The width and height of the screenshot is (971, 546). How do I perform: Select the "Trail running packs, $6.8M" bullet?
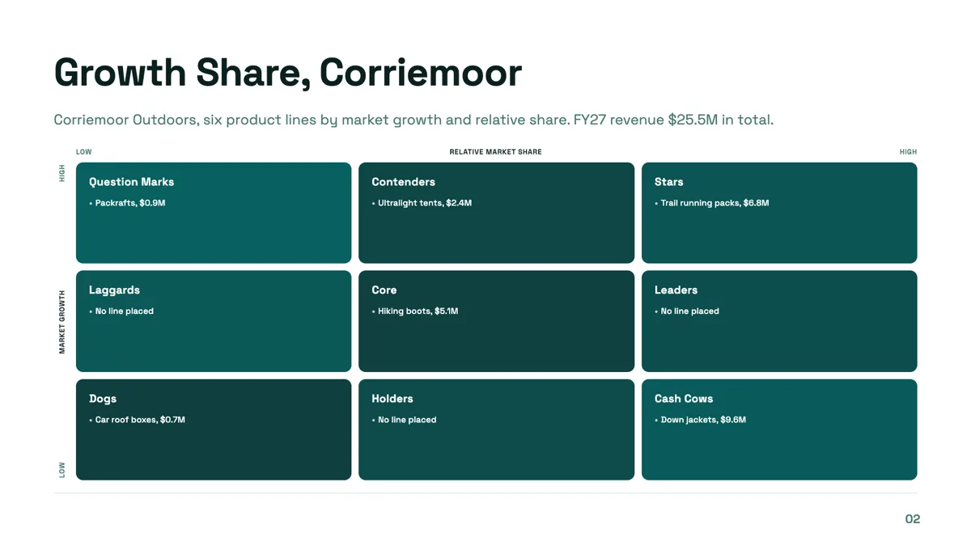(714, 203)
